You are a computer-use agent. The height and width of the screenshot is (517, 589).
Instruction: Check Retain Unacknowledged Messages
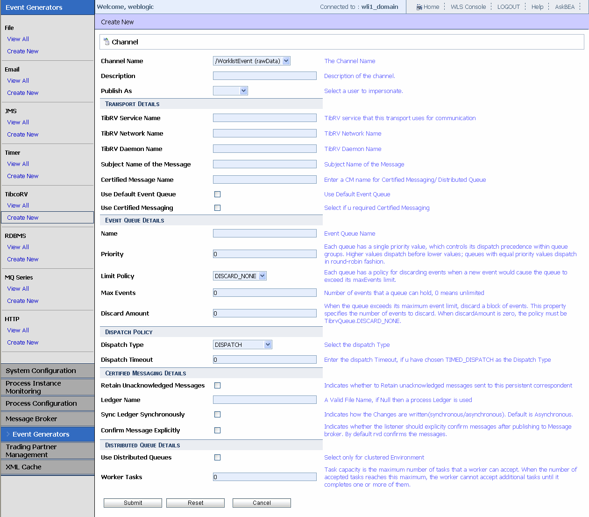click(217, 385)
